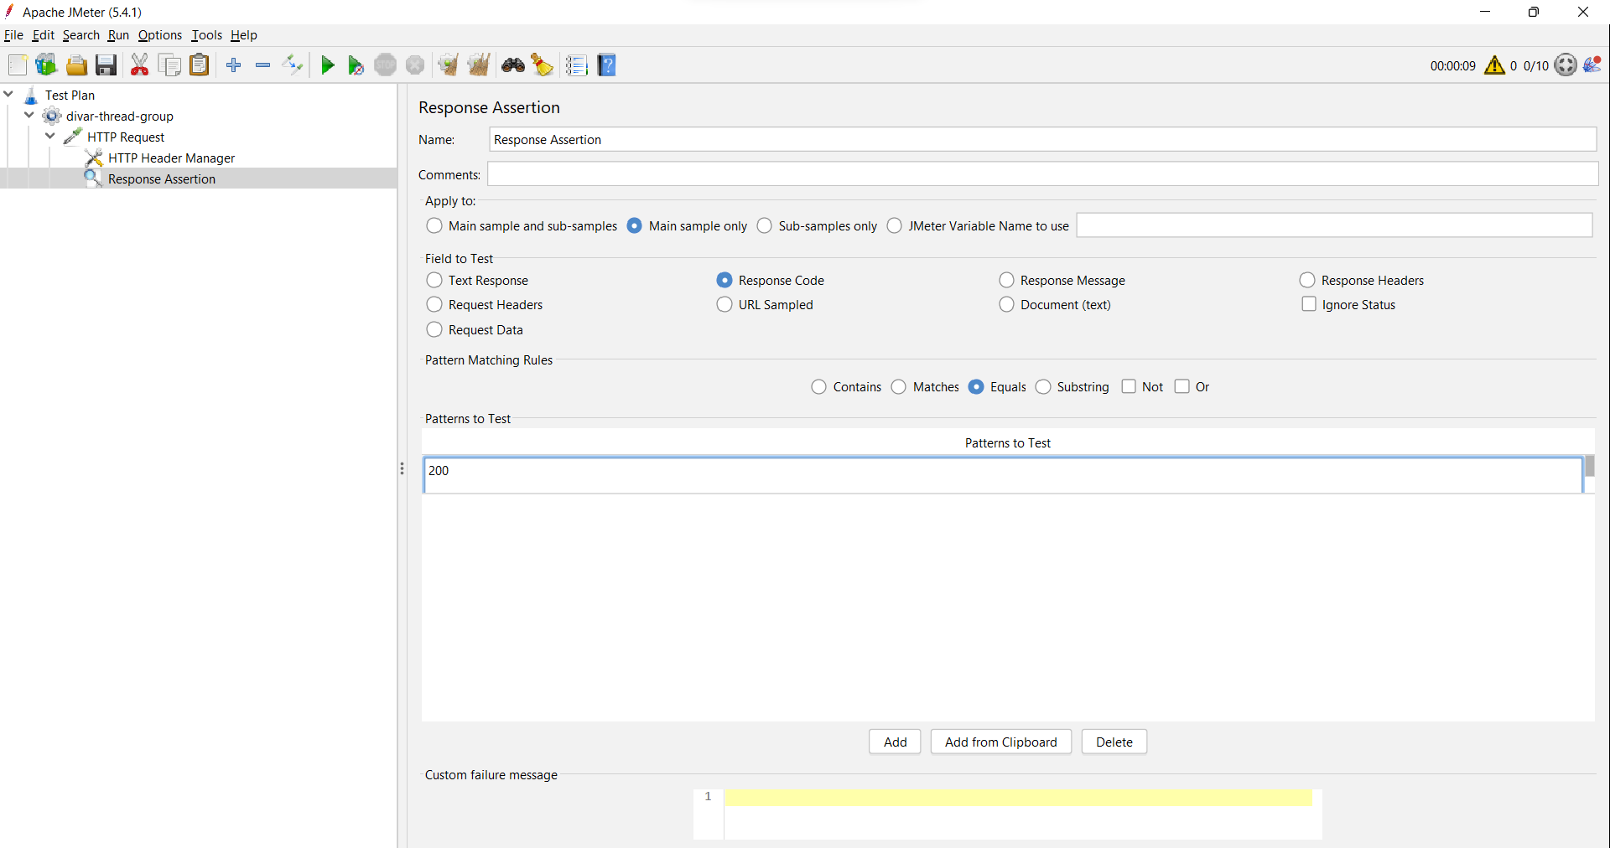Click the running threads indicator icon

1566,65
